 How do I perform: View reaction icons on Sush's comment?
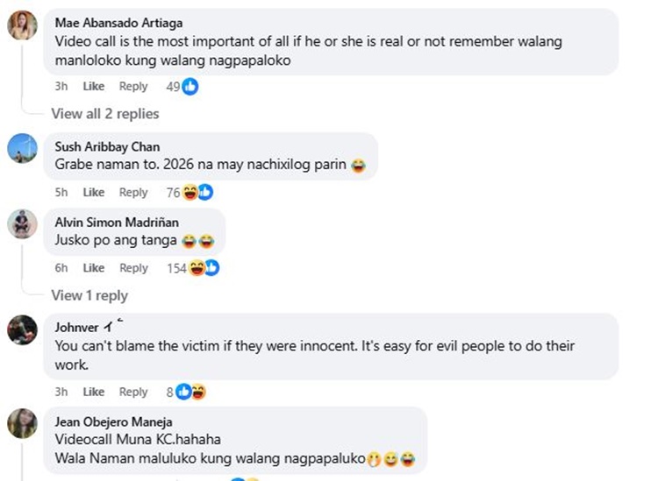pyautogui.click(x=197, y=193)
